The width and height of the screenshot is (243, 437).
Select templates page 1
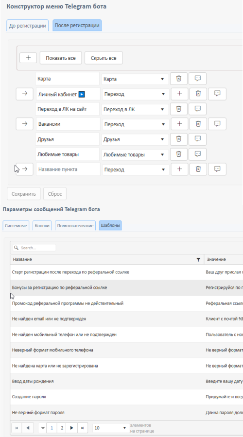[x=52, y=428]
